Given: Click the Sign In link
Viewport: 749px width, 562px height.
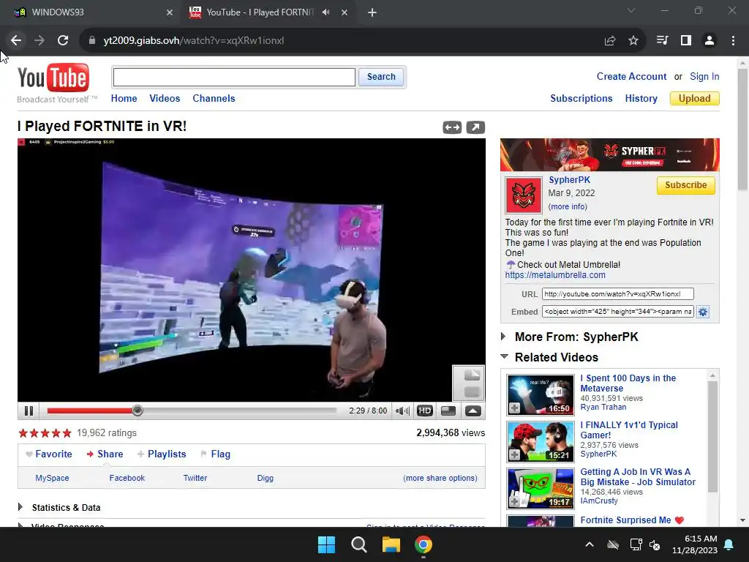Looking at the screenshot, I should click(704, 76).
